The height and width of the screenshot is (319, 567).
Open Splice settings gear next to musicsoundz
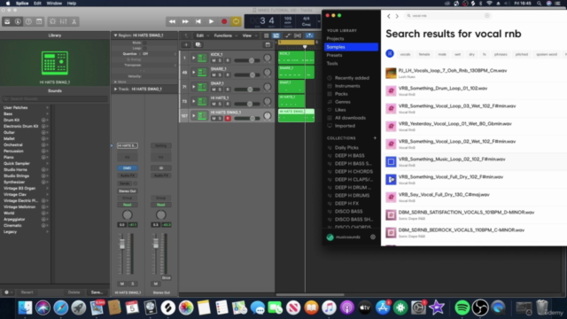point(373,237)
